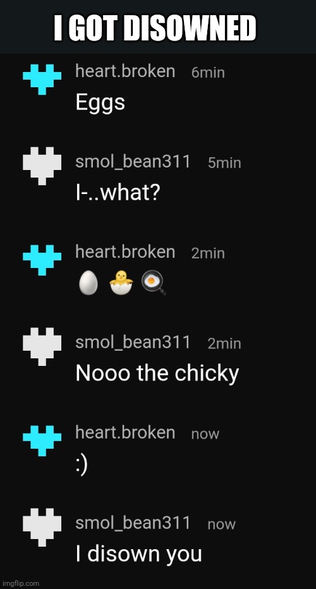
Task: Click the 'I-..what?' message text
Action: 118,192
